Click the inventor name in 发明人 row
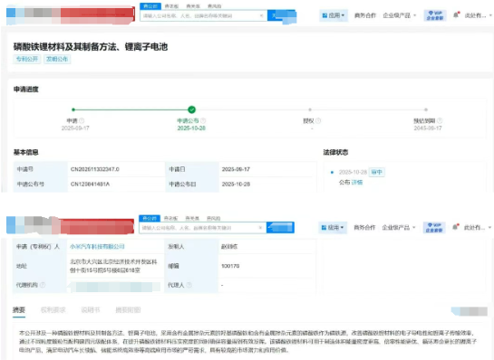Screen dimensions: 494x360 coord(229,247)
